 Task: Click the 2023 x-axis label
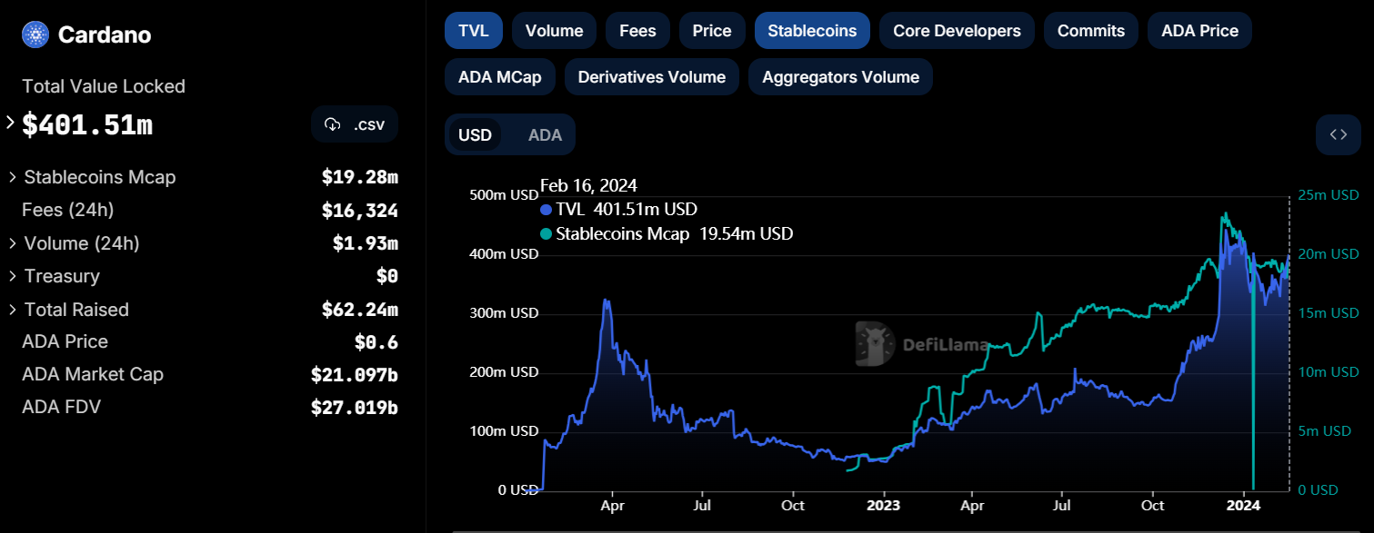coord(882,505)
